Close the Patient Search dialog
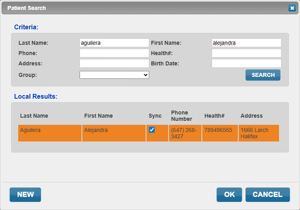Viewport: 300px width, 210px height. (292, 8)
